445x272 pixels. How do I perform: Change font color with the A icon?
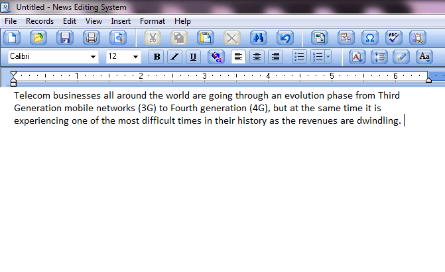tap(357, 57)
